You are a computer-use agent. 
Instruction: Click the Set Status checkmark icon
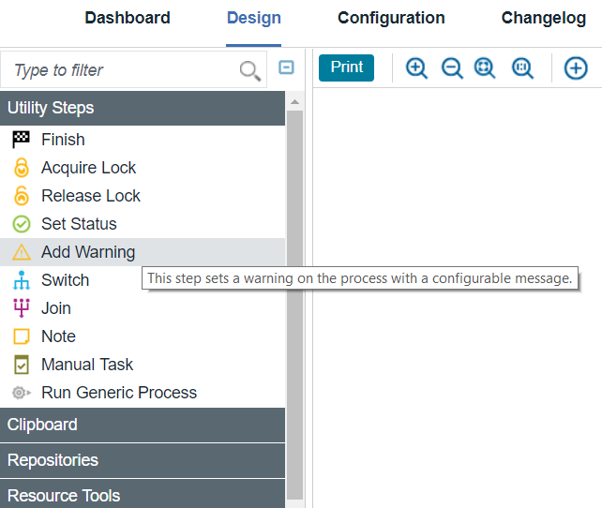pyautogui.click(x=22, y=224)
